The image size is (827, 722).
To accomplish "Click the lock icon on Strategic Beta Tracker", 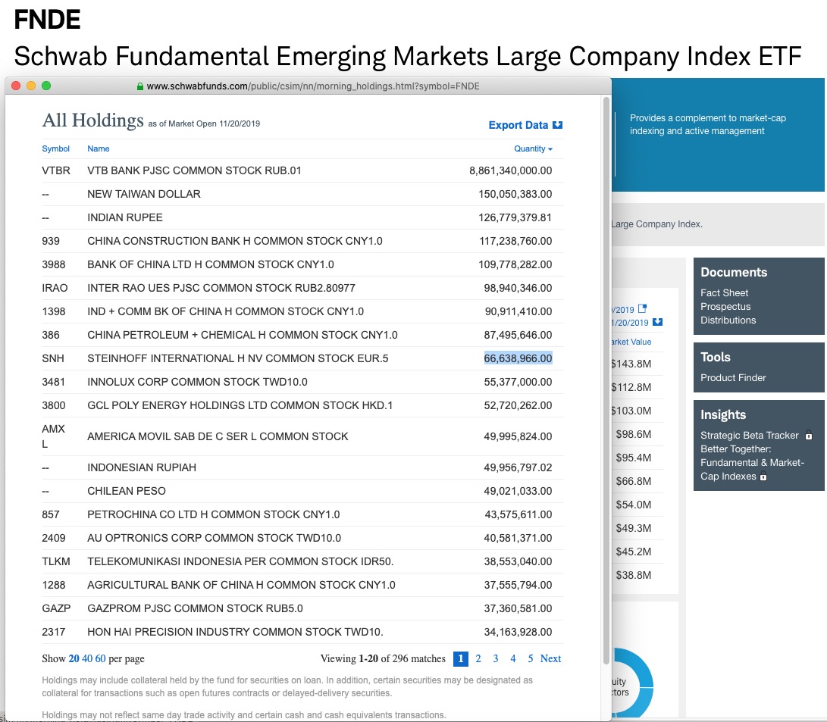I will [809, 436].
